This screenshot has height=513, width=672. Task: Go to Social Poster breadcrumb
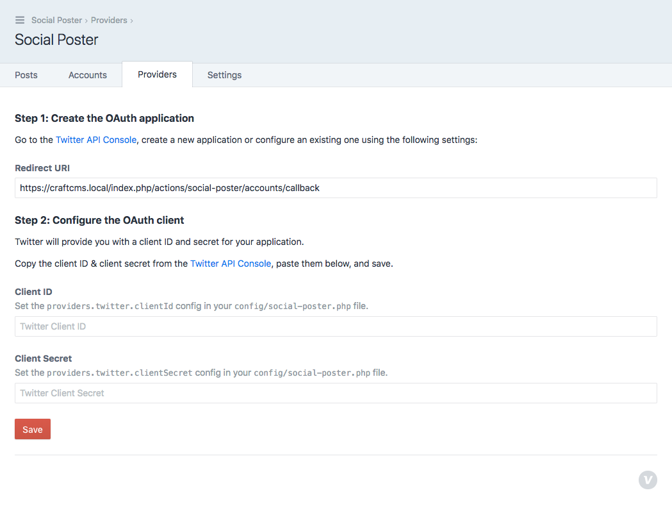tap(56, 20)
